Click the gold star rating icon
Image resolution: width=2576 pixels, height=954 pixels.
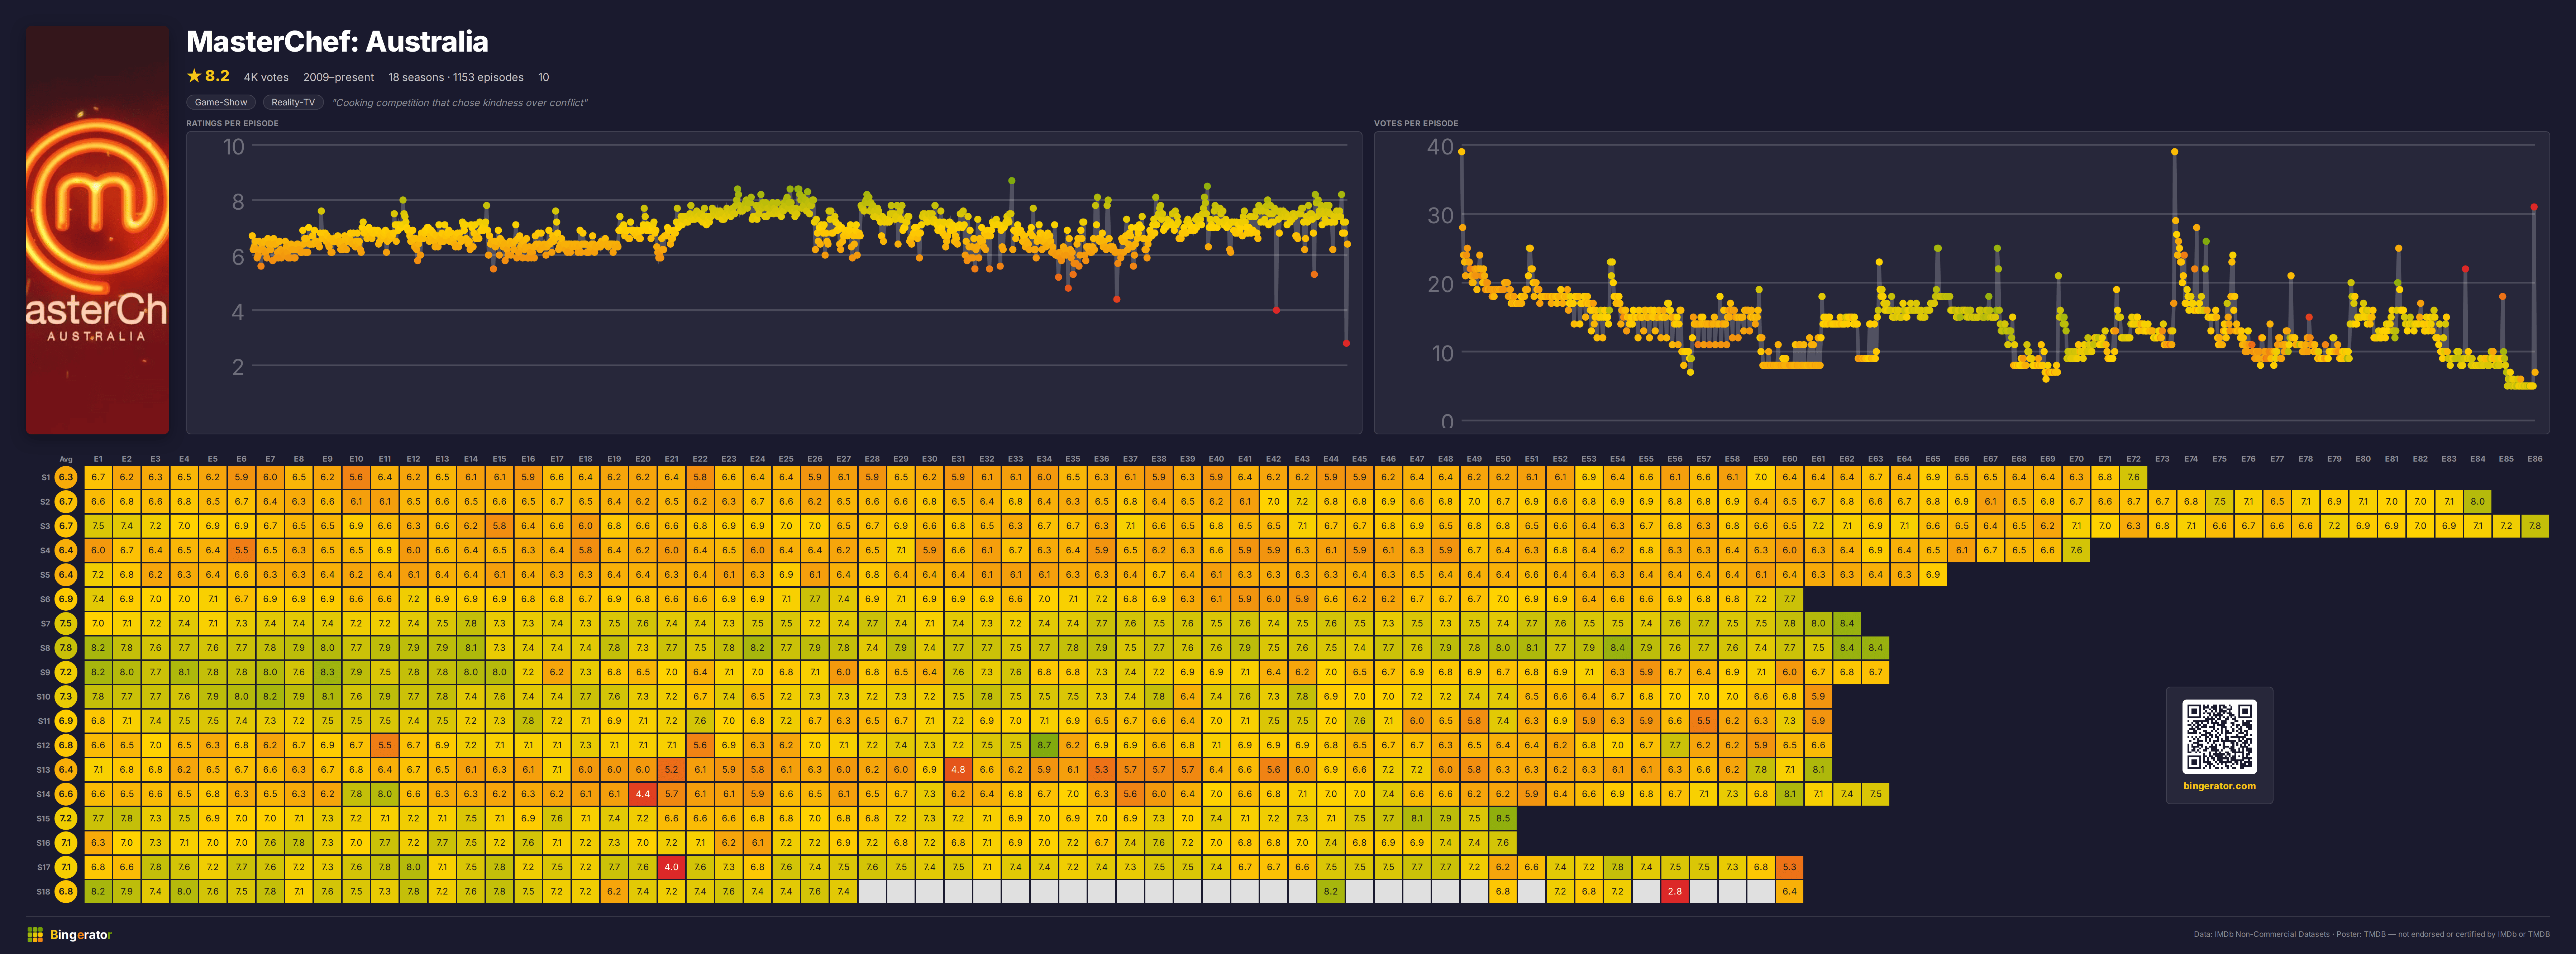(194, 76)
